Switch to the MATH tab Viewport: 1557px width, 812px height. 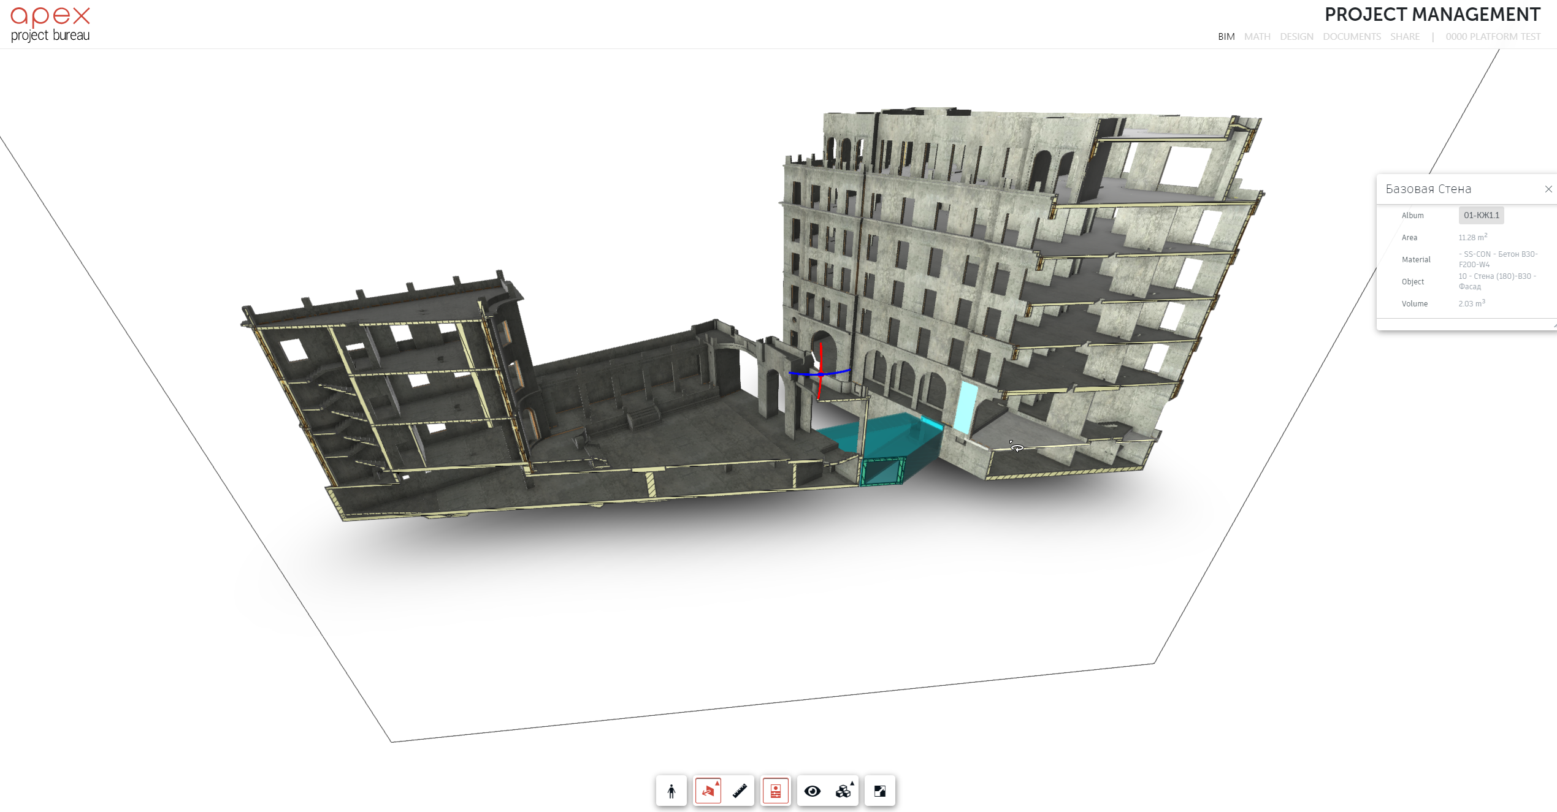pyautogui.click(x=1257, y=37)
